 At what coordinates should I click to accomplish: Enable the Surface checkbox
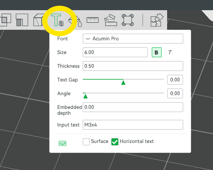(86, 142)
